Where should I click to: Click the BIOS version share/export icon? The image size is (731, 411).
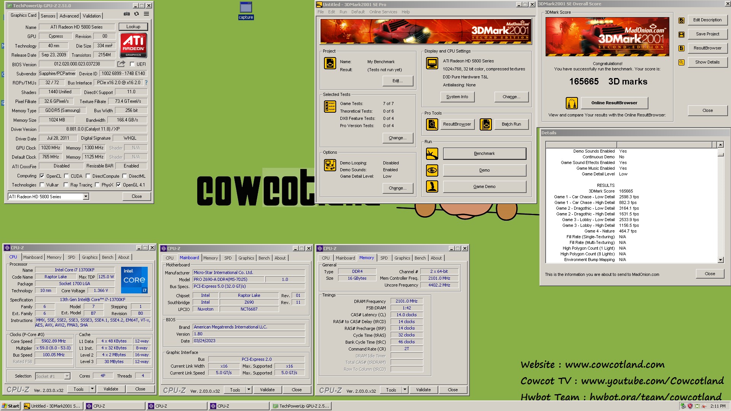pyautogui.click(x=121, y=64)
